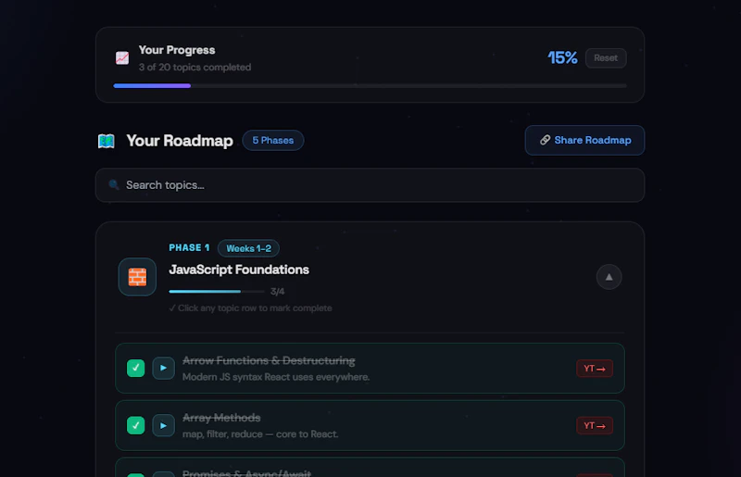Click the Your Roadmap heading
741x477 pixels.
point(180,141)
